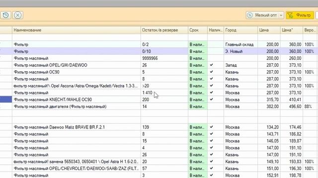The height and width of the screenshot is (178, 318).
Task: Click the circled X cancel icon
Action: tap(18, 15)
